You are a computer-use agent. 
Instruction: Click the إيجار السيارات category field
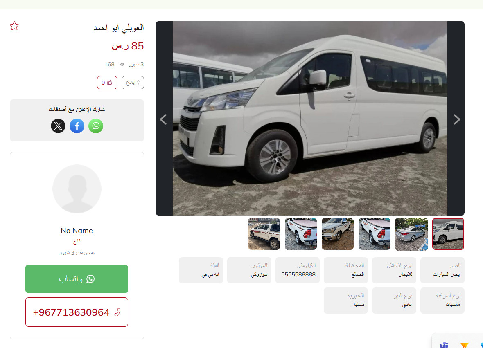[x=442, y=270]
